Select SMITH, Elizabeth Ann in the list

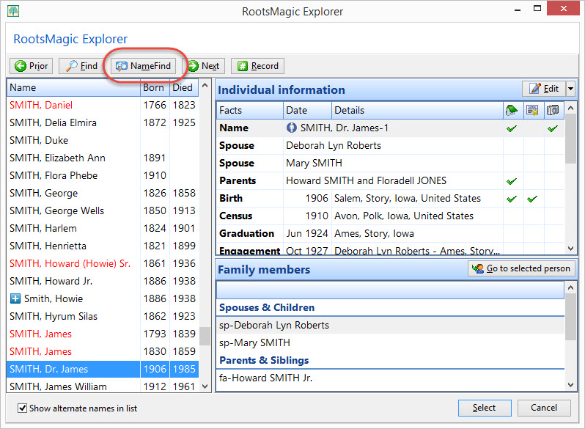(103, 158)
